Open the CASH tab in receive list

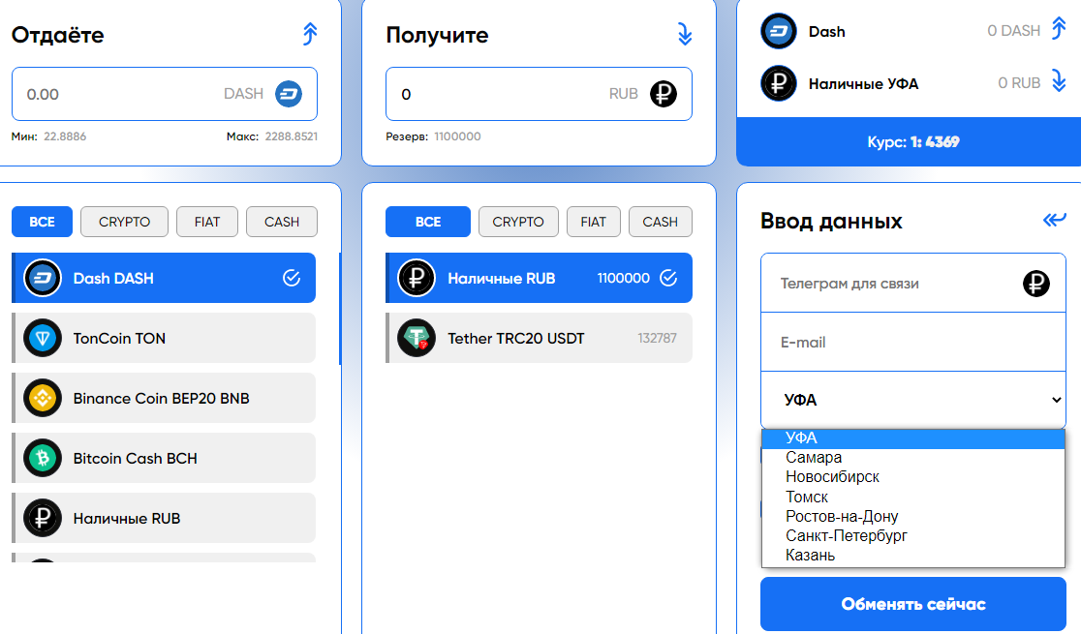(660, 222)
